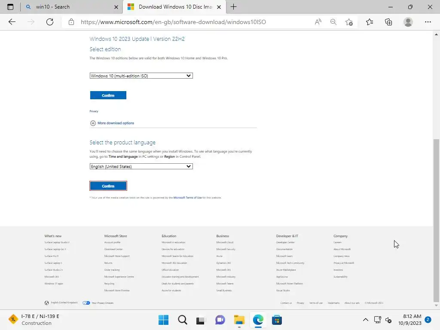The width and height of the screenshot is (440, 330).
Task: Open File Explorer from taskbar
Action: [x=239, y=320]
